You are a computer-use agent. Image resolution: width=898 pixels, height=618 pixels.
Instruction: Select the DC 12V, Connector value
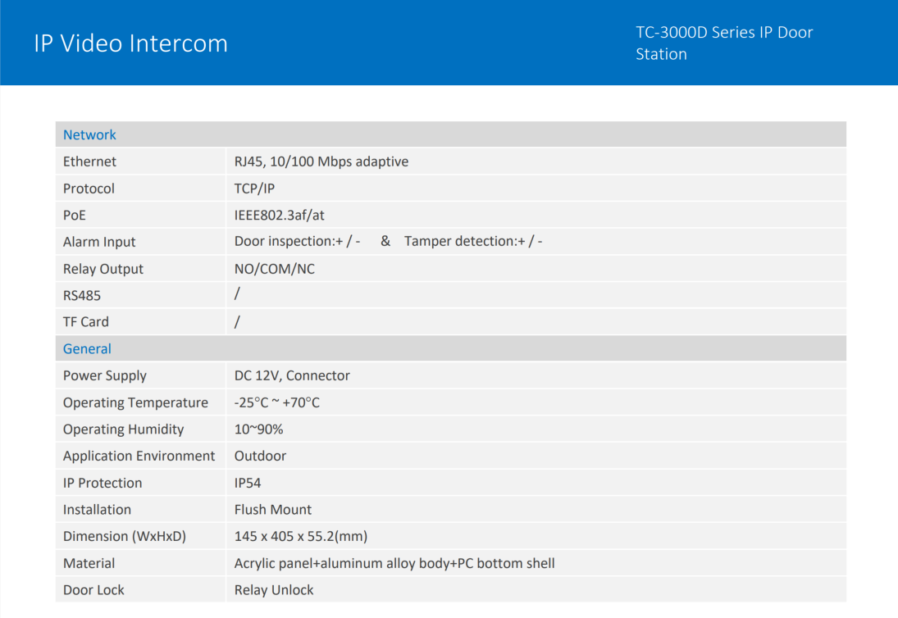coord(292,376)
